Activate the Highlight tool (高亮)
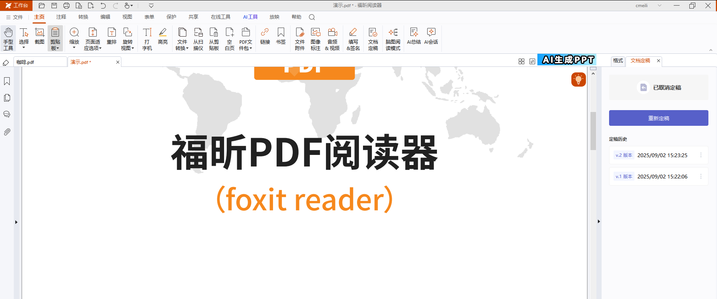Viewport: 717px width, 299px height. [163, 36]
